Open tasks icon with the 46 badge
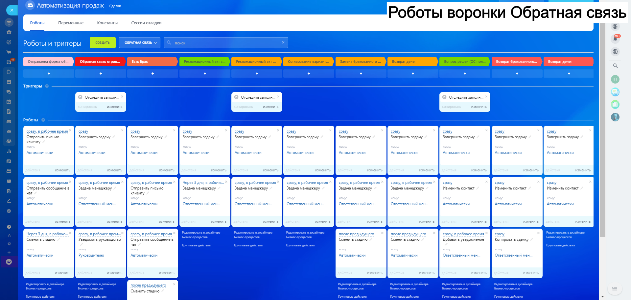Viewport: 631px width, 300px height. click(x=9, y=62)
